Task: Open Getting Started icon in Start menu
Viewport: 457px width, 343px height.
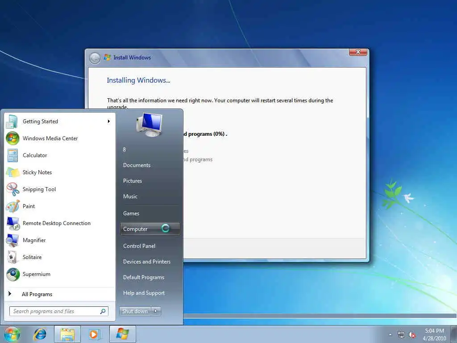Action: 12,121
